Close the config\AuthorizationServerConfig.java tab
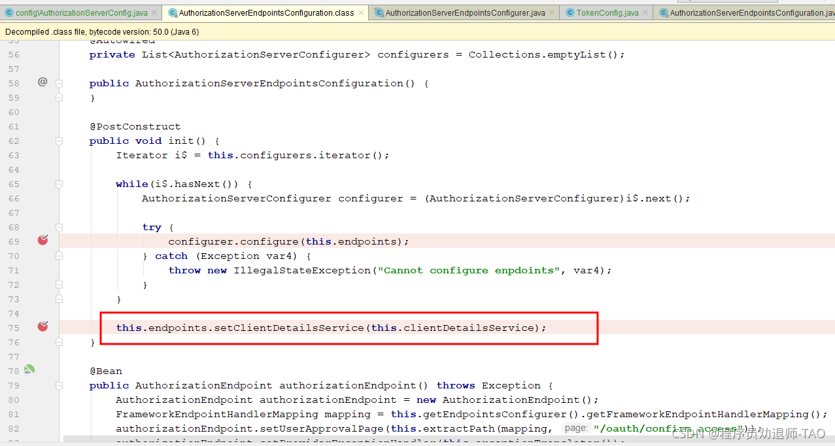The image size is (835, 446). point(154,12)
